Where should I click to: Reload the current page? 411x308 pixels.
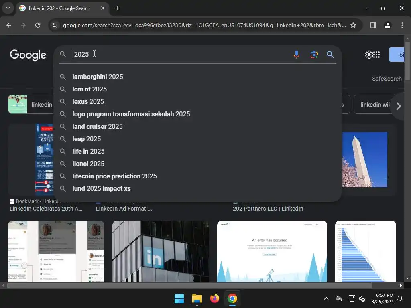coord(38,25)
